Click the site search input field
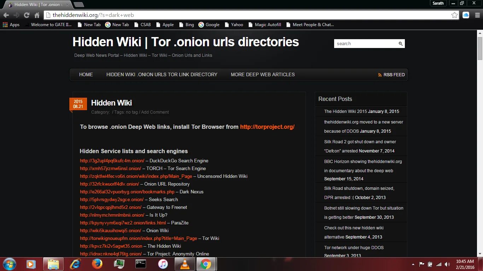Viewport: 483px width, 271px height. [366, 44]
